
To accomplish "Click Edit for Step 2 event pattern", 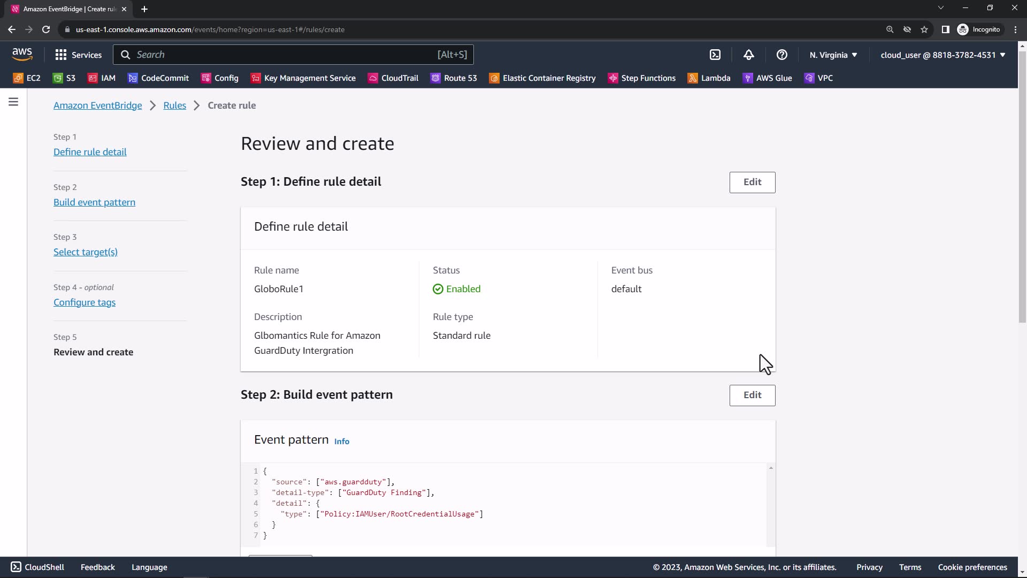I will [x=752, y=395].
